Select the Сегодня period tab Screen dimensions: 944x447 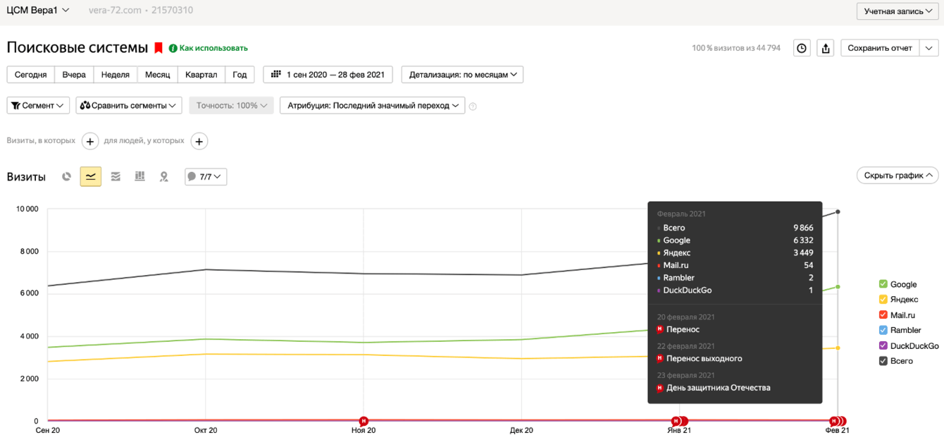coord(31,74)
